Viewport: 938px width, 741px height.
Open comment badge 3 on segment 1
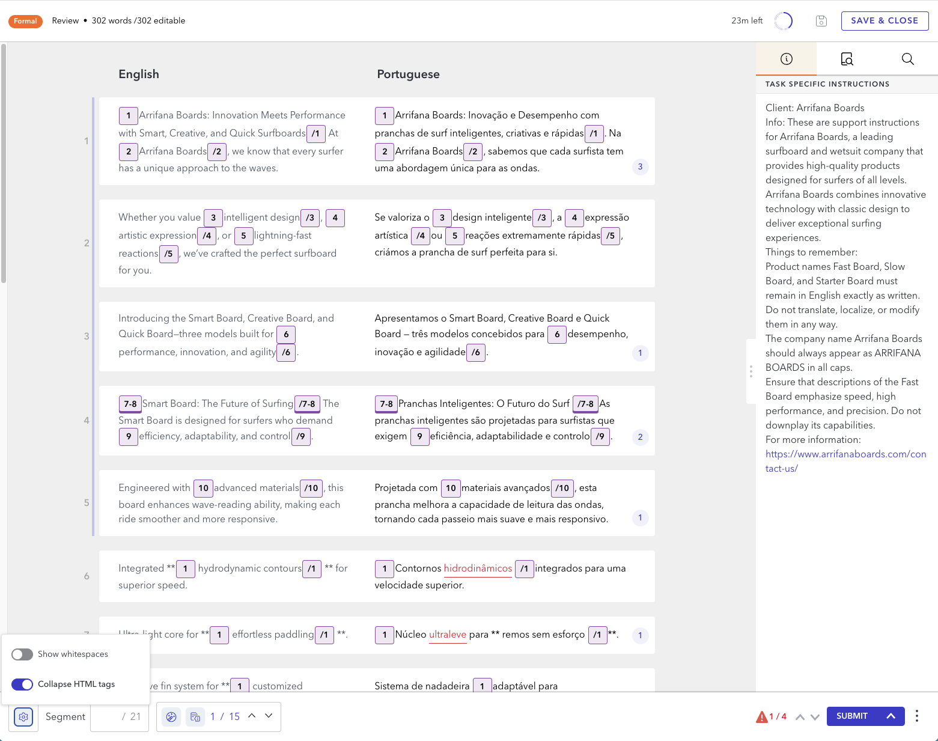[x=640, y=167]
